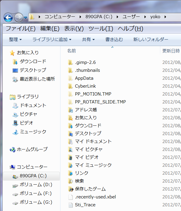Click the 新しいフォルダー button
The height and width of the screenshot is (211, 181).
151,39
